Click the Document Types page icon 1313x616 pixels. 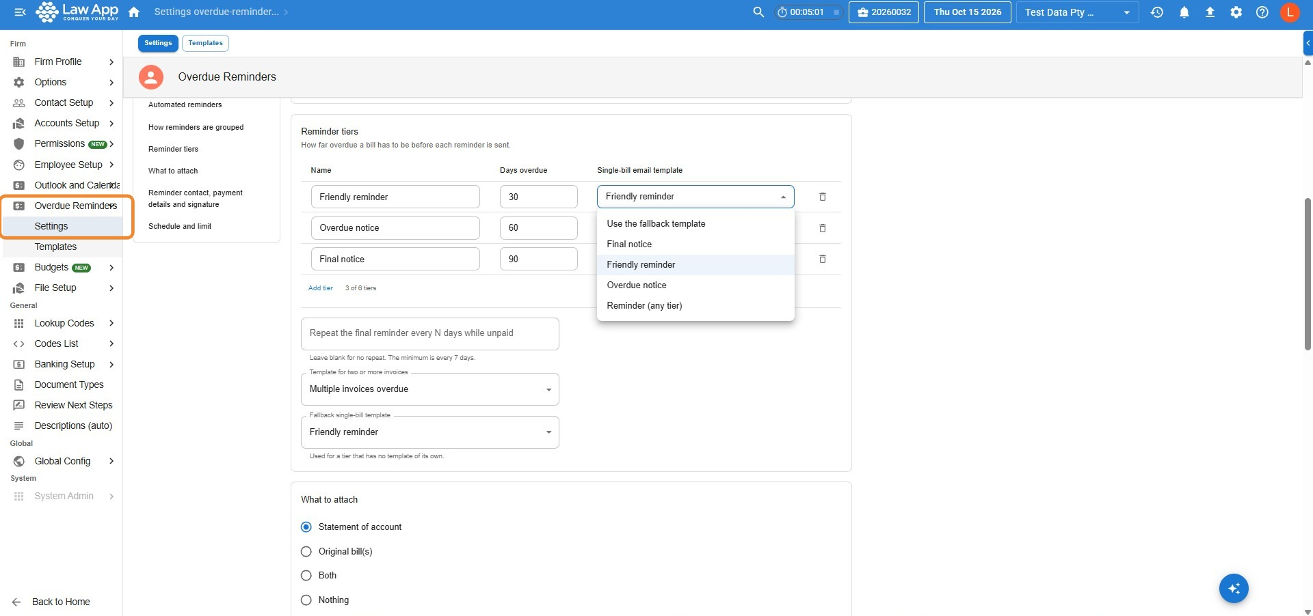point(19,385)
